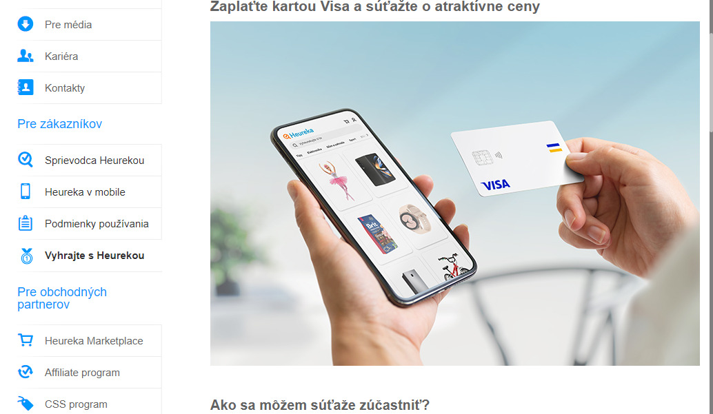Screen dimensions: 713x414
Task: Select Heureka v mobile entry
Action: [85, 192]
